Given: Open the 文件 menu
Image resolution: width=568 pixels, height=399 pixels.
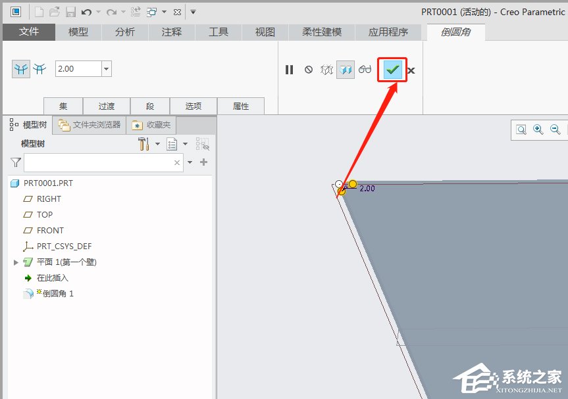Looking at the screenshot, I should click(29, 30).
